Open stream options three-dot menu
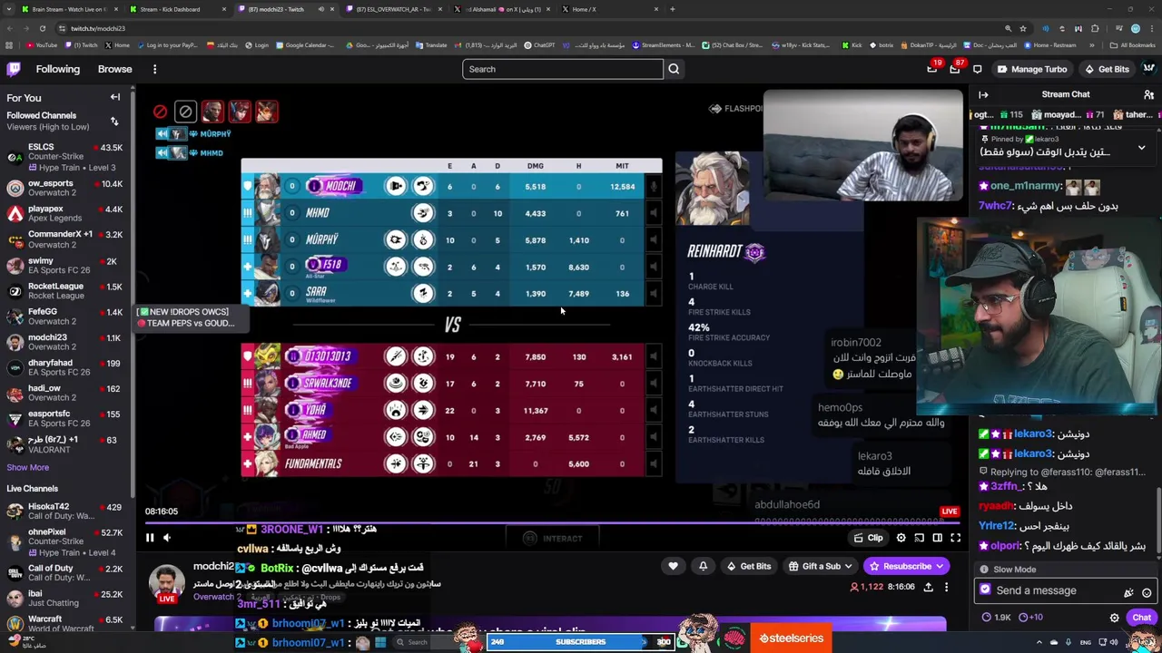Viewport: 1162px width, 653px height. click(x=946, y=587)
